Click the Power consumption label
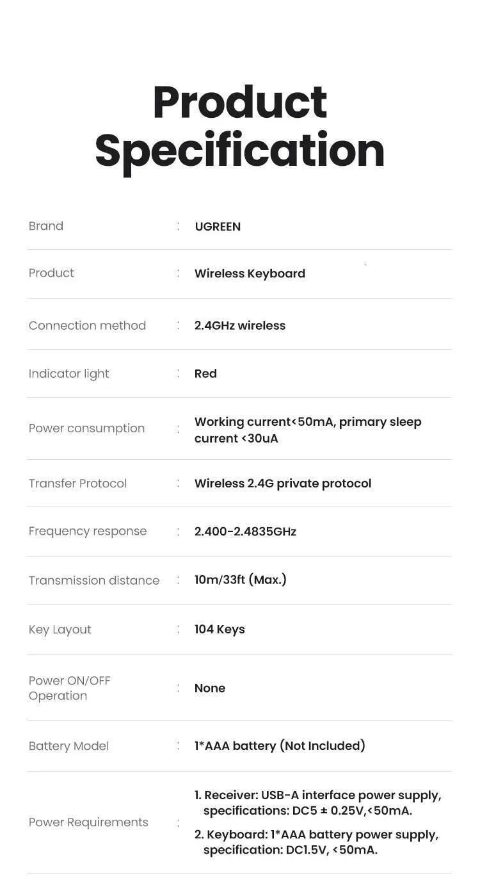Image resolution: width=480 pixels, height=878 pixels. (x=86, y=428)
